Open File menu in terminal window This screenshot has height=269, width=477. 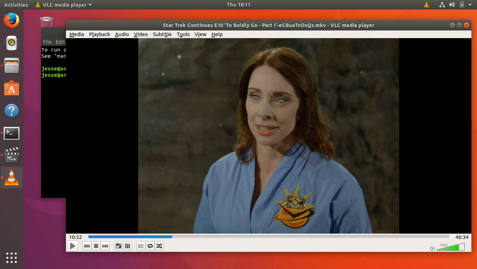click(47, 42)
